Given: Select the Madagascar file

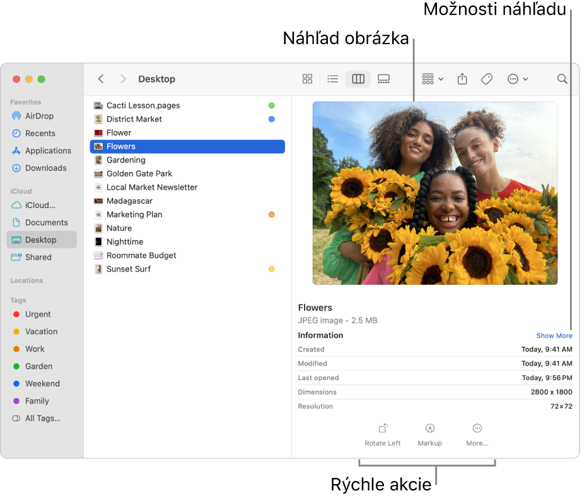Looking at the screenshot, I should coord(187,201).
